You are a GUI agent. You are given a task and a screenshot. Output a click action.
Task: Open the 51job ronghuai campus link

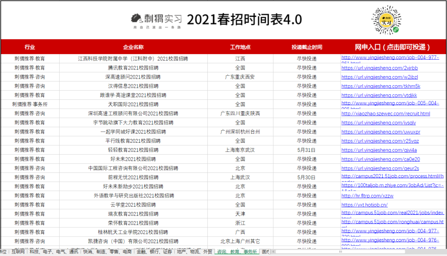(x=392, y=222)
